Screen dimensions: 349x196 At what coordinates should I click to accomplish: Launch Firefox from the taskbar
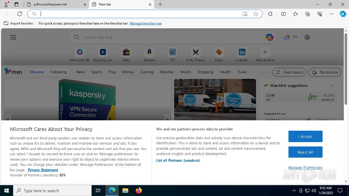[139, 191]
